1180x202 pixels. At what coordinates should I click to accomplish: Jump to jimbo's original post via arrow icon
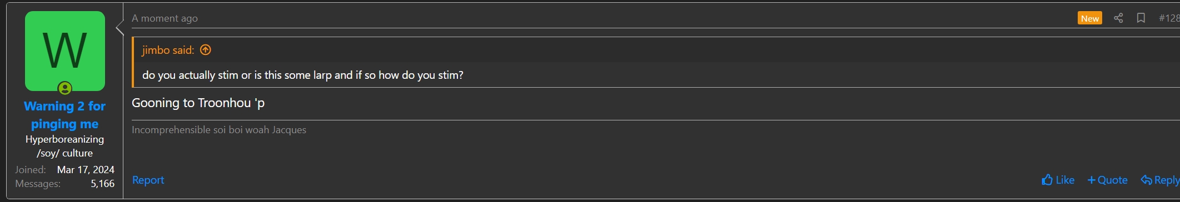point(206,50)
